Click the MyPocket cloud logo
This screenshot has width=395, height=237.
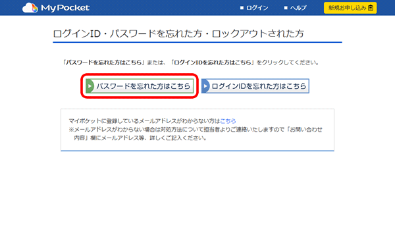tap(56, 8)
